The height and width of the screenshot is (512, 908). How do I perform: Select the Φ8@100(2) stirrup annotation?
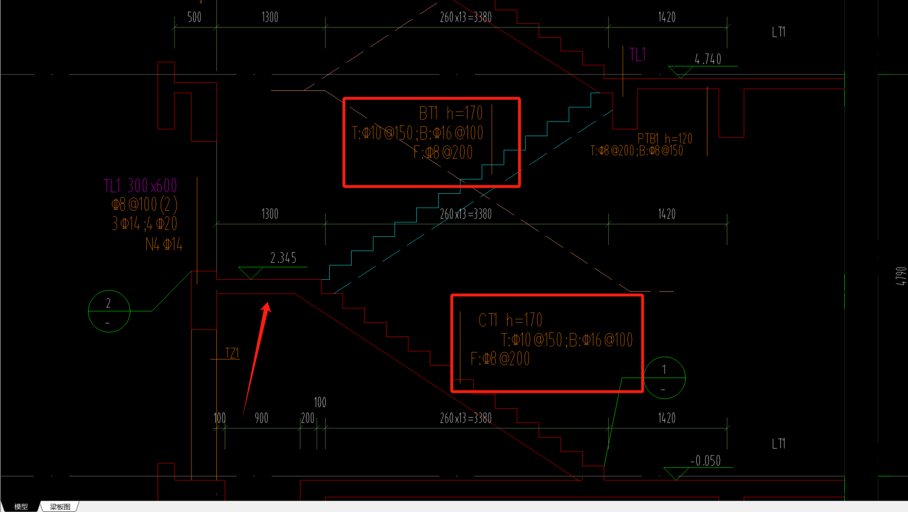pyautogui.click(x=145, y=204)
